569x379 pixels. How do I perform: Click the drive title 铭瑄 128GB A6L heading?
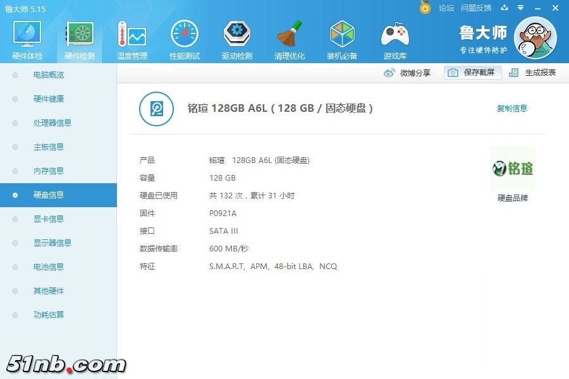(280, 108)
